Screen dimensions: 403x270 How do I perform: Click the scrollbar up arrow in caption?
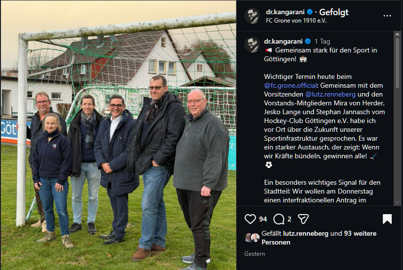(x=397, y=34)
